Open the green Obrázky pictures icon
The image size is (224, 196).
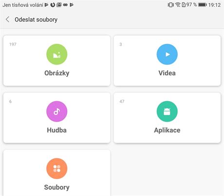pyautogui.click(x=57, y=54)
